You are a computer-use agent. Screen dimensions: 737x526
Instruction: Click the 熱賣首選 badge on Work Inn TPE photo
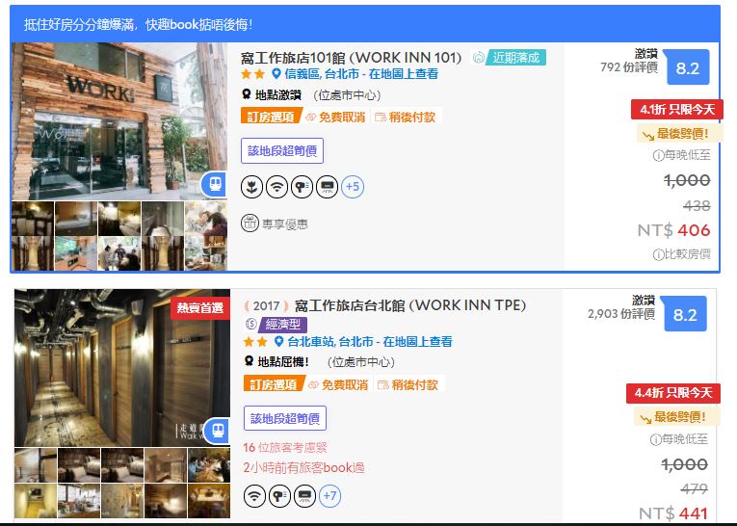pyautogui.click(x=199, y=308)
